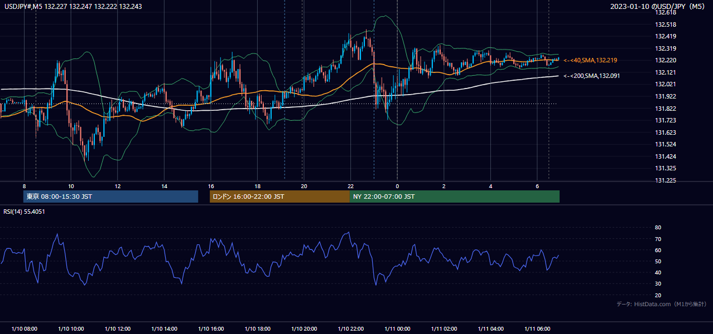Click the bottom time label 1/10 12:00

[117, 329]
